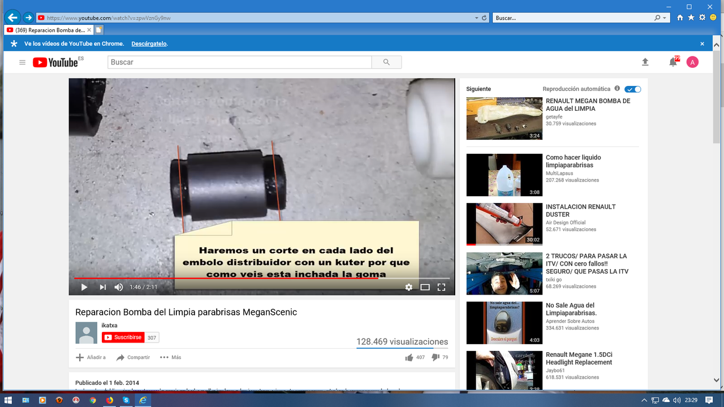Dismiss the Chrome promotion banner
This screenshot has width=724, height=407.
pos(703,44)
